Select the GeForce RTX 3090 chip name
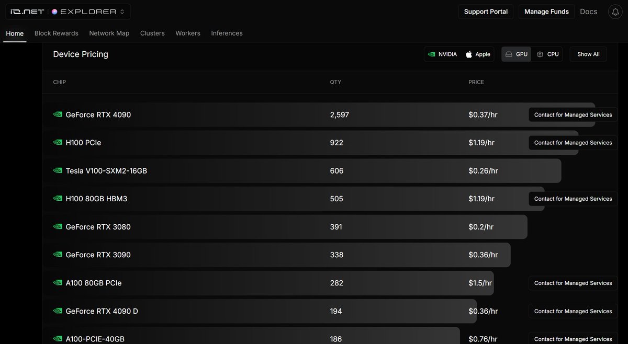This screenshot has width=628, height=344. (98, 255)
